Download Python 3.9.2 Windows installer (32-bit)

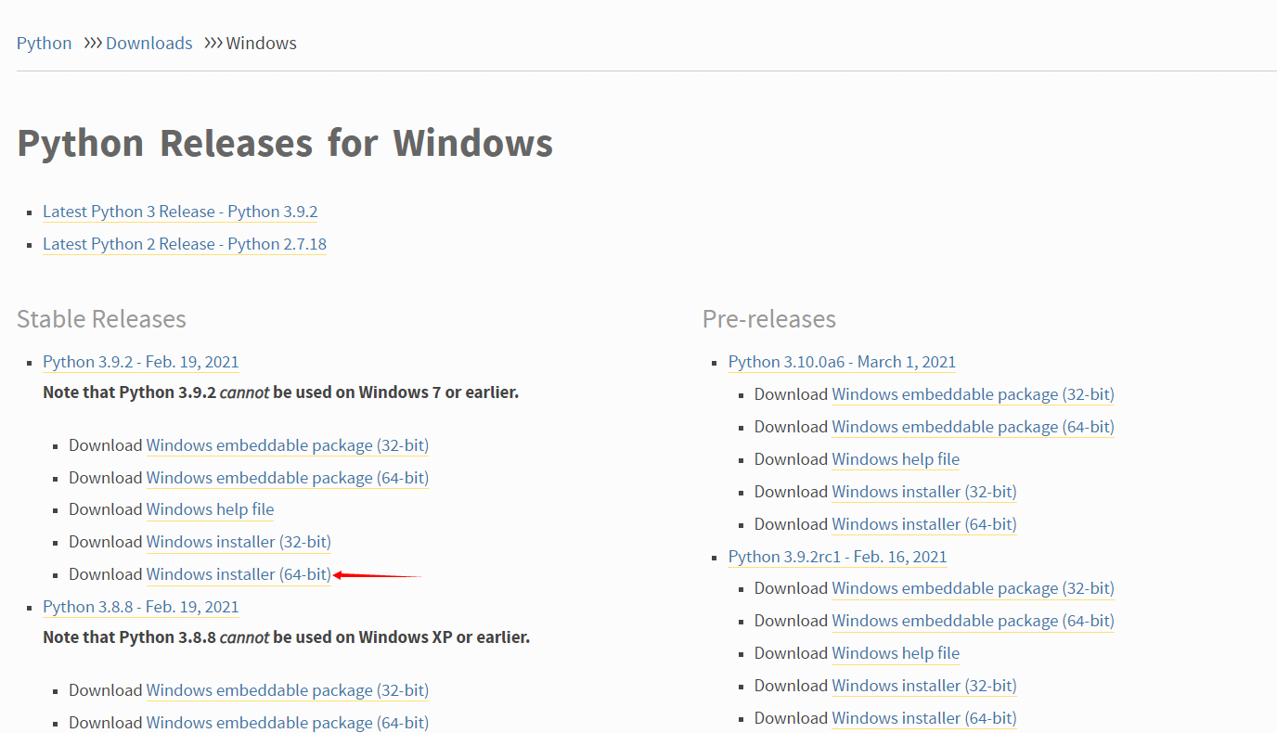coord(239,542)
